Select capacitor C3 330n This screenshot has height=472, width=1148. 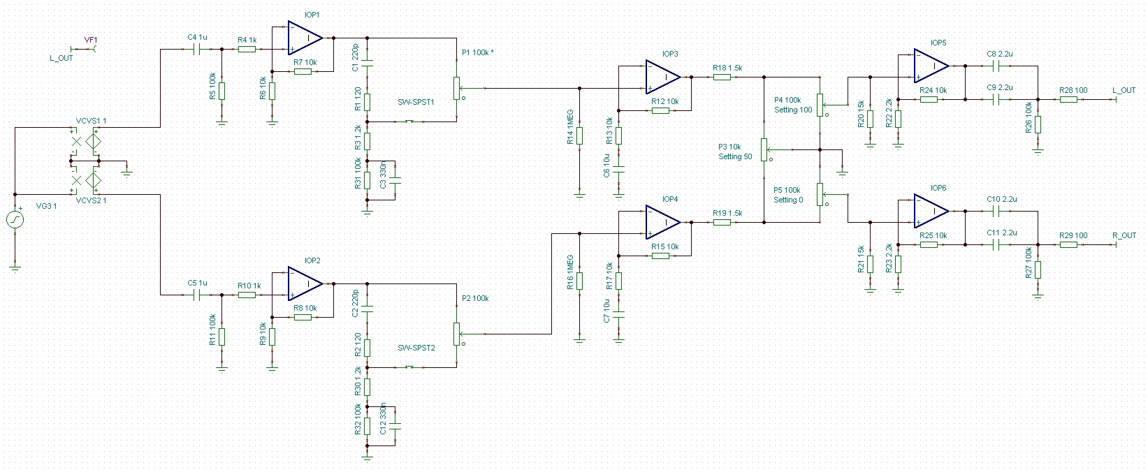395,180
